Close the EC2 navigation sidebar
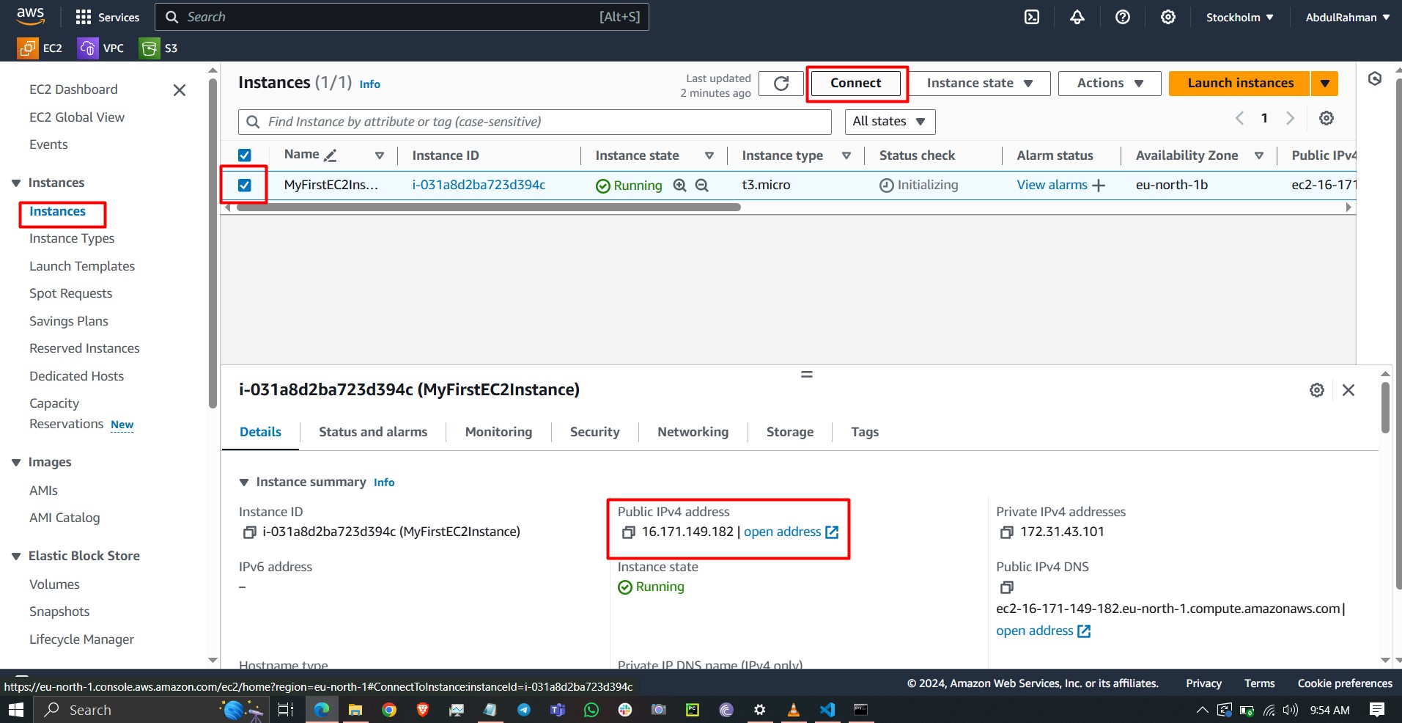The width and height of the screenshot is (1402, 723). click(180, 90)
